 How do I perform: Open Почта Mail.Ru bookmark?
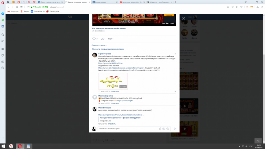38,11
